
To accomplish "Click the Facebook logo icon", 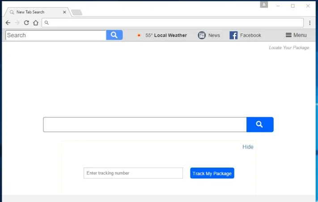I will 233,35.
